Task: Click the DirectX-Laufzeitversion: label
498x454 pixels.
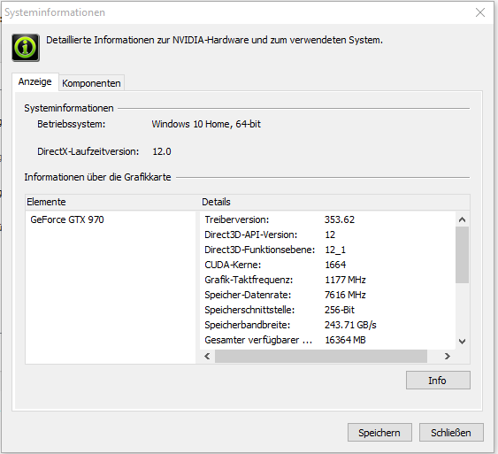Action: point(88,151)
